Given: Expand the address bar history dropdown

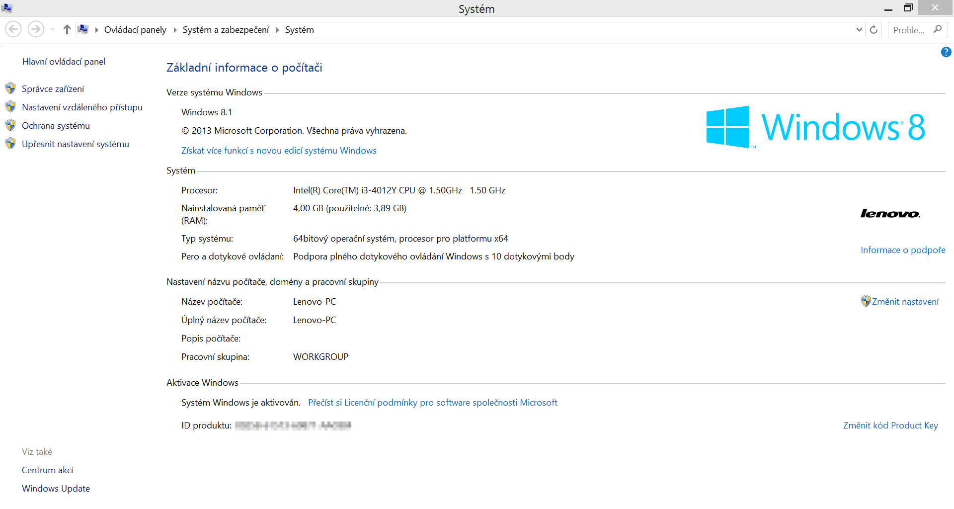Looking at the screenshot, I should (859, 30).
